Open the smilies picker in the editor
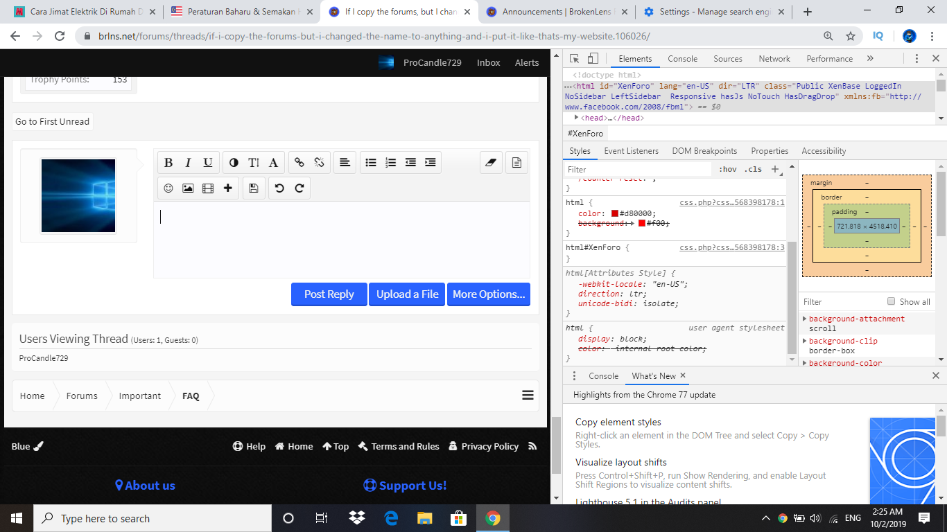Viewport: 947px width, 532px height. [168, 188]
